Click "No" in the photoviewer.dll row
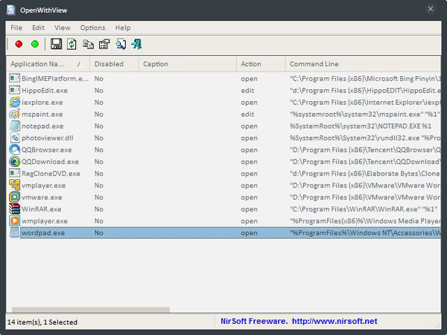This screenshot has height=335, width=447. (x=99, y=138)
